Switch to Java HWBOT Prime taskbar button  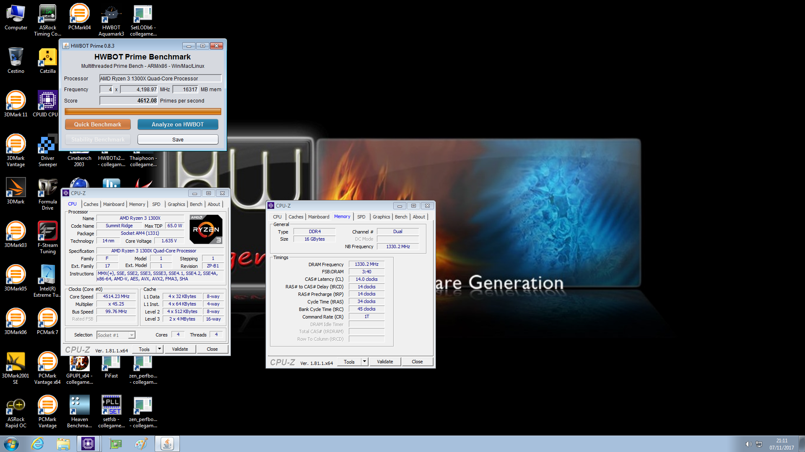coord(167,444)
